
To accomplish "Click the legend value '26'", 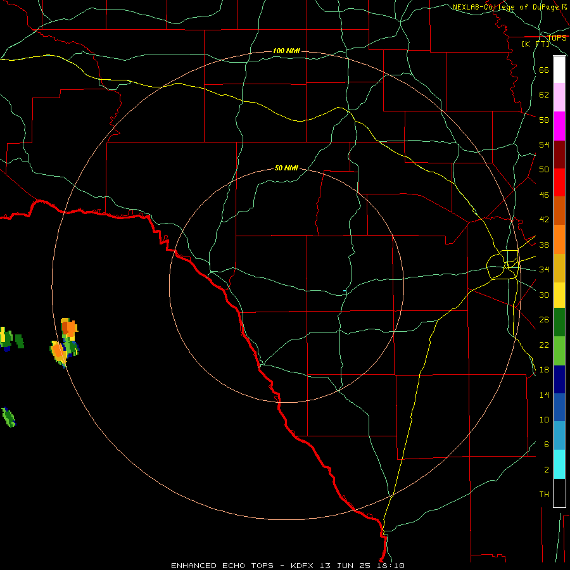I will point(544,320).
